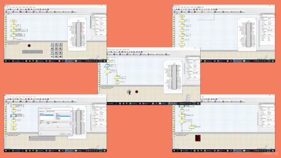Select the highlighted Component list entry in the dialog
Viewport: 281px width, 158px height.
(47, 115)
